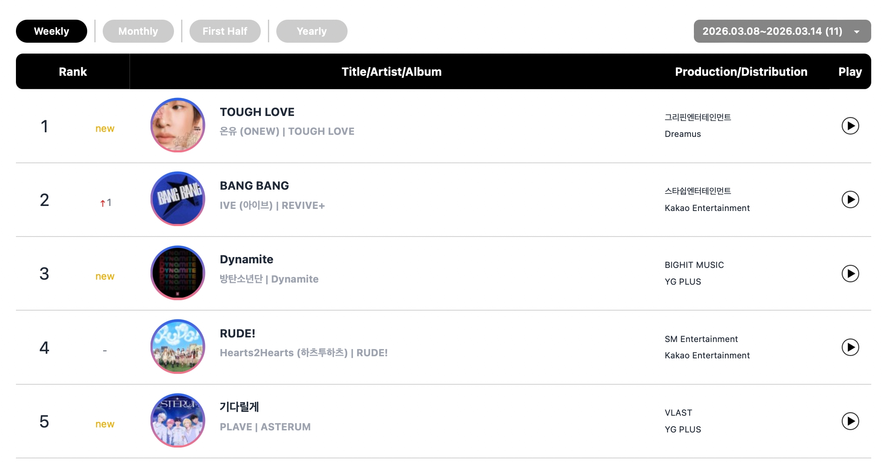Switch to the Yearly chart tab
The image size is (888, 463).
pos(312,31)
